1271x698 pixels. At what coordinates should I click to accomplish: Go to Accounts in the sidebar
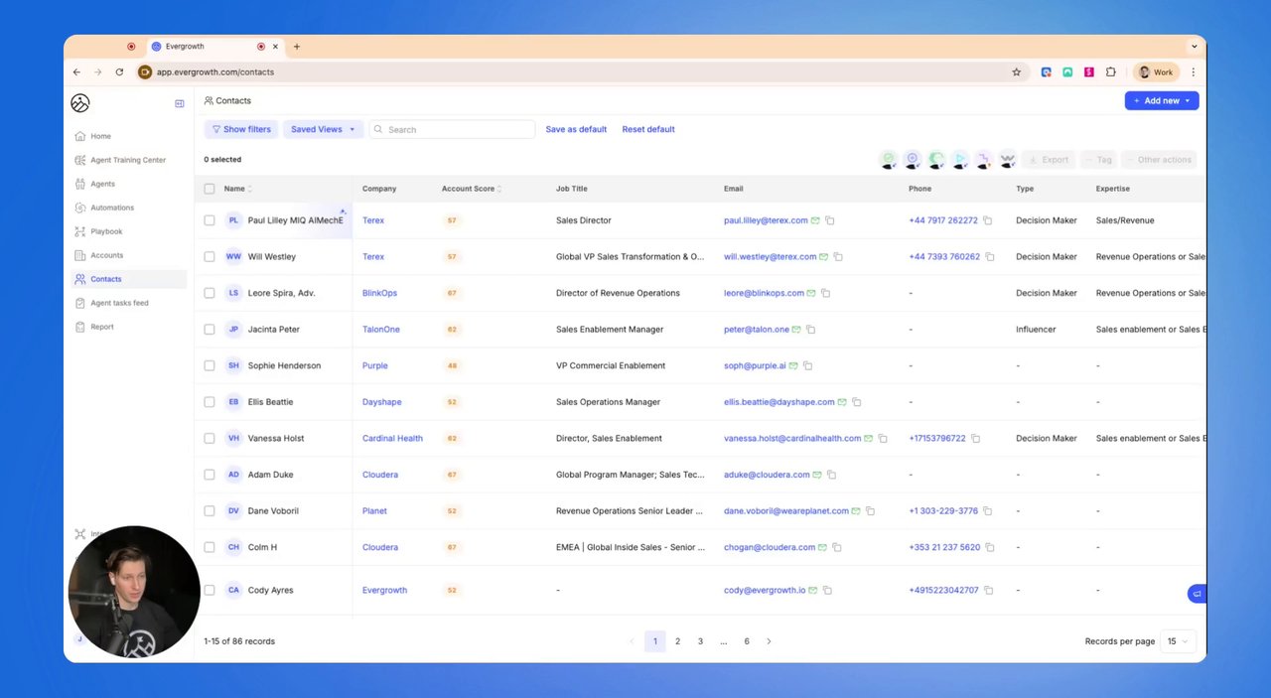pyautogui.click(x=106, y=255)
